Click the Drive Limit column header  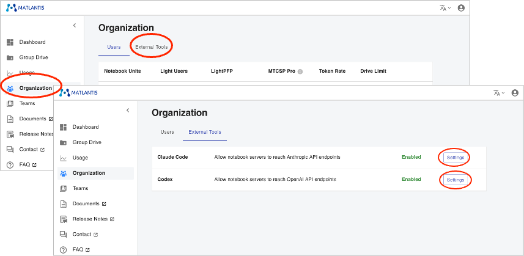click(x=374, y=71)
